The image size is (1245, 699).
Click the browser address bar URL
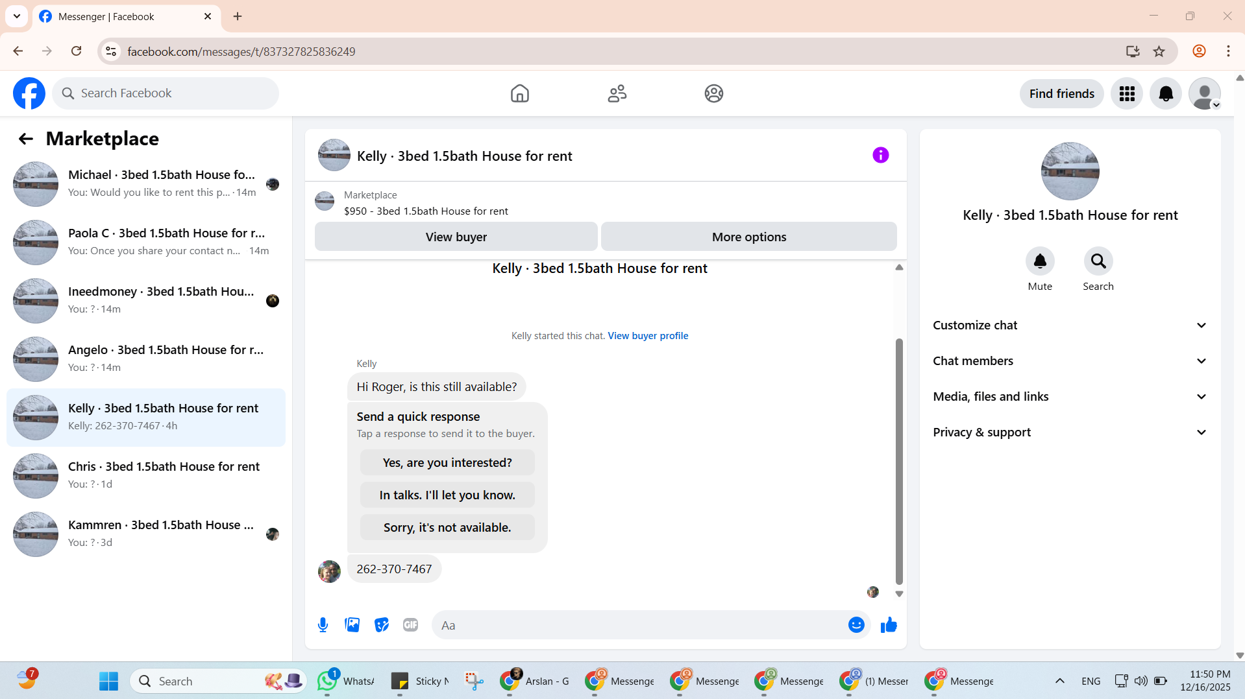(241, 51)
